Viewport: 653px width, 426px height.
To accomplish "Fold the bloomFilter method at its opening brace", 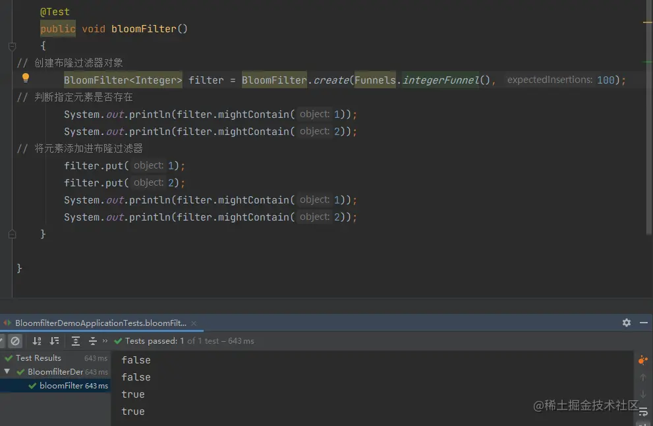I will (12, 46).
